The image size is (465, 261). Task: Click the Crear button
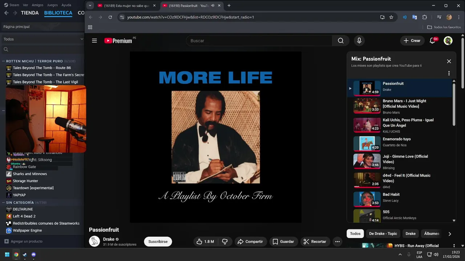412,41
